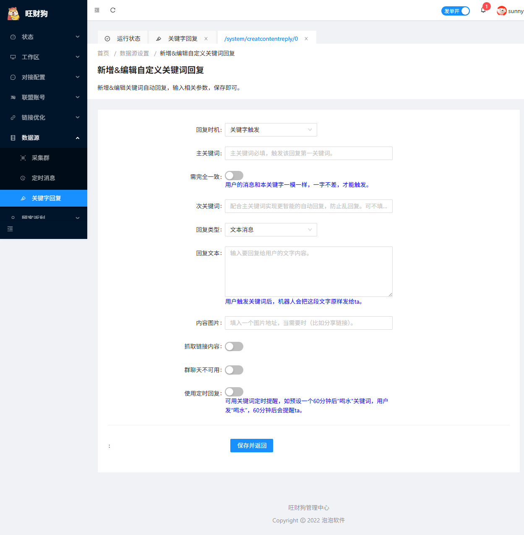Close the /system/creatcontentreply/0 tab
This screenshot has height=535, width=524.
coord(306,39)
